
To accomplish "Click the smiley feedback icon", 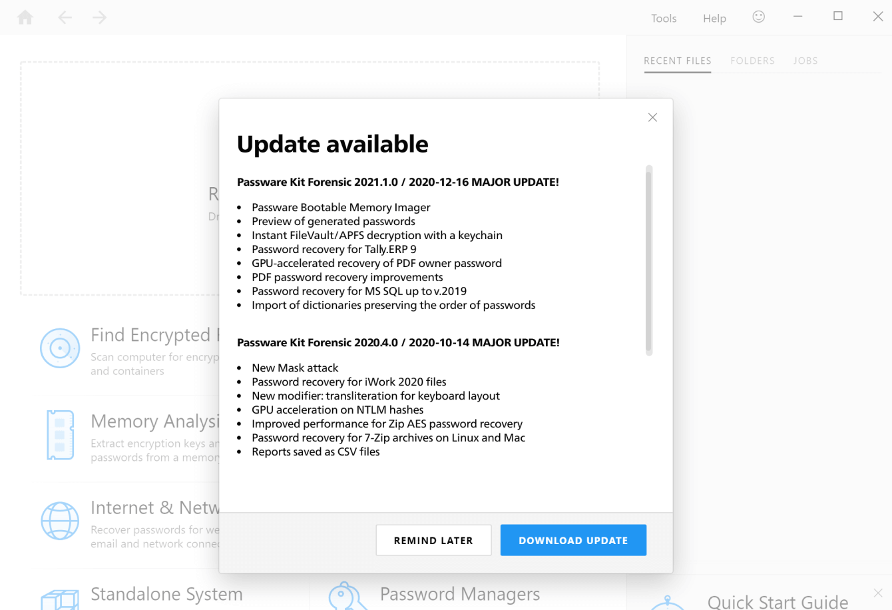I will tap(758, 17).
